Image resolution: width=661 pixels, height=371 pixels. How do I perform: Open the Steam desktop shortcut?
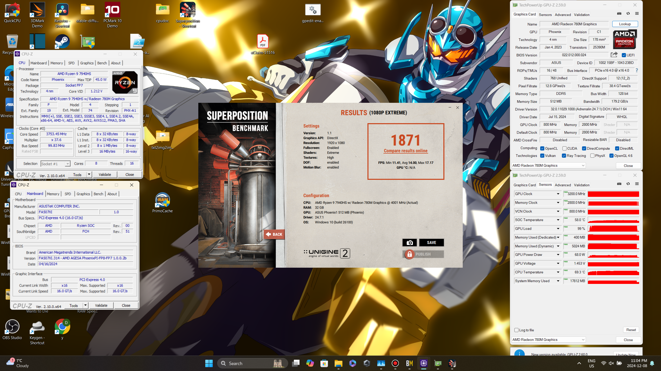[62, 41]
